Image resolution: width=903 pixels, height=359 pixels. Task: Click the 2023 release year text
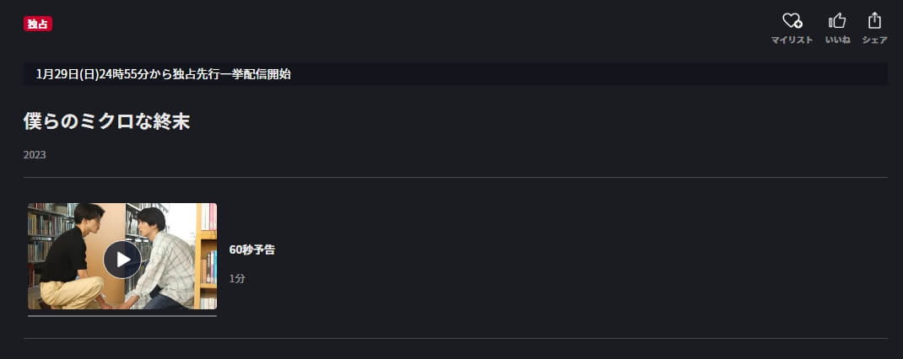35,155
